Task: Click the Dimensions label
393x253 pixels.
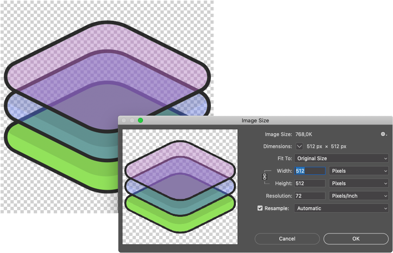Action: [x=278, y=146]
